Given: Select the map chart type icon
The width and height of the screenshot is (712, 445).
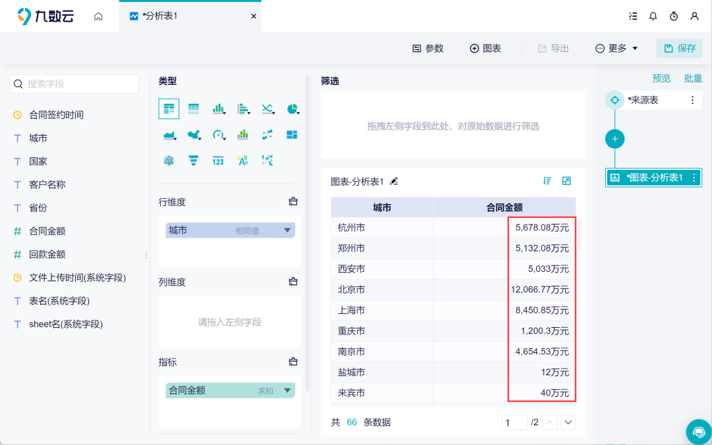Looking at the screenshot, I should (x=193, y=134).
